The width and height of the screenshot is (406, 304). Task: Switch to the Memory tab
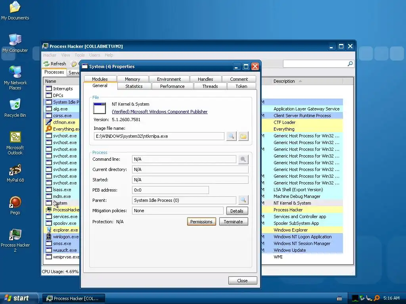[x=132, y=79]
